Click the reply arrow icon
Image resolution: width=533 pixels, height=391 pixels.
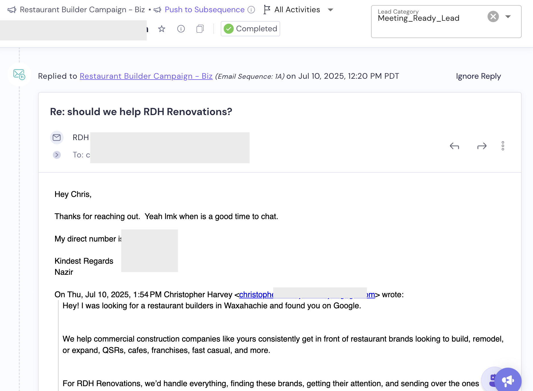coord(454,146)
